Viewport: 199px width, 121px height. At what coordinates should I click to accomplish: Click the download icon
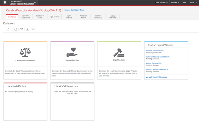(x=27, y=29)
